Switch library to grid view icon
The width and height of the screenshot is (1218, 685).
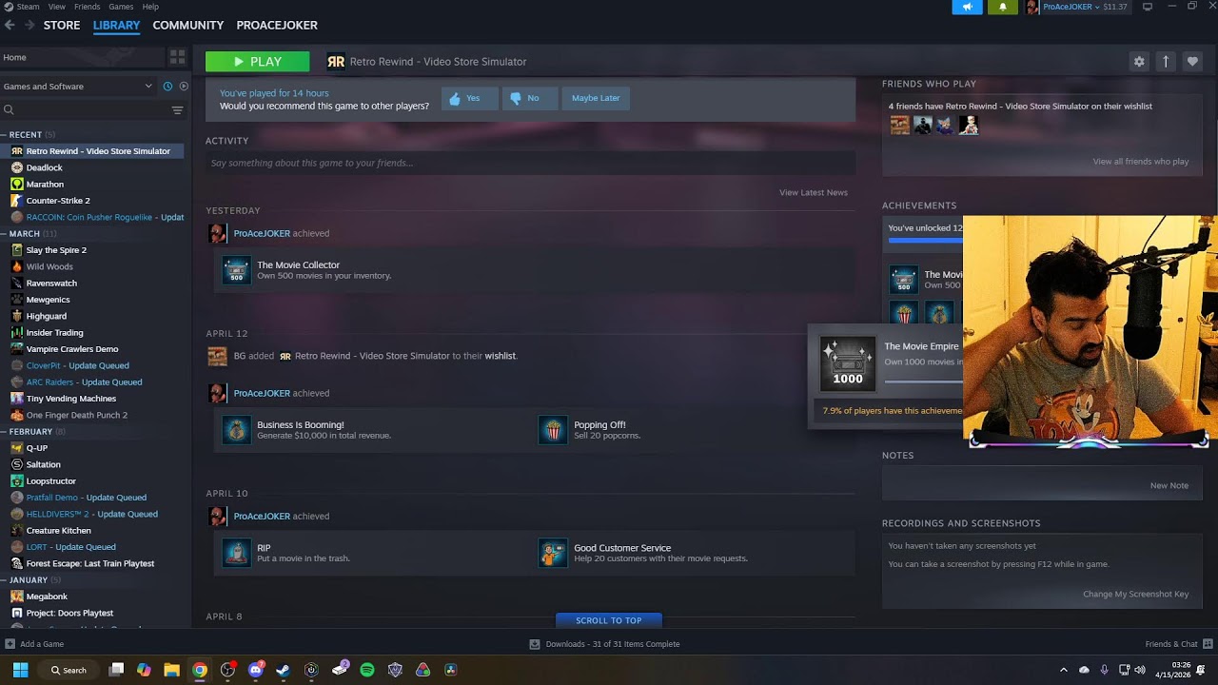[x=177, y=57]
